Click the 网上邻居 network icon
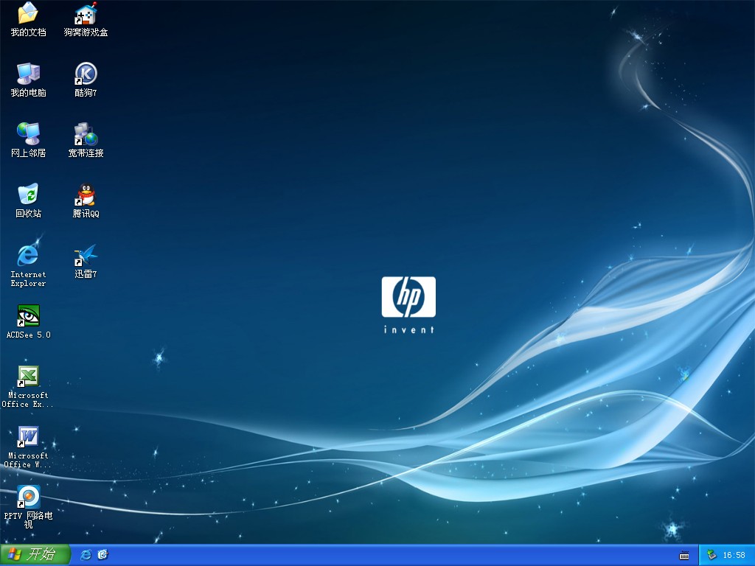755x566 pixels. (x=28, y=134)
